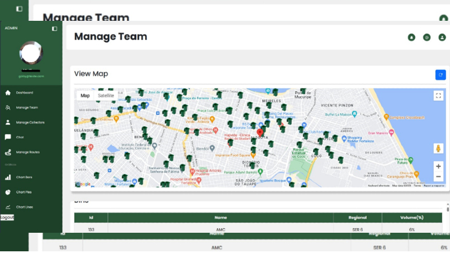Switch map to Satellite view
The height and width of the screenshot is (253, 450).
tap(106, 96)
